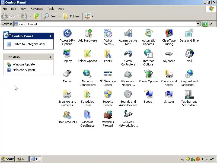Click the Address bar input field
The height and width of the screenshot is (163, 217).
105,24
